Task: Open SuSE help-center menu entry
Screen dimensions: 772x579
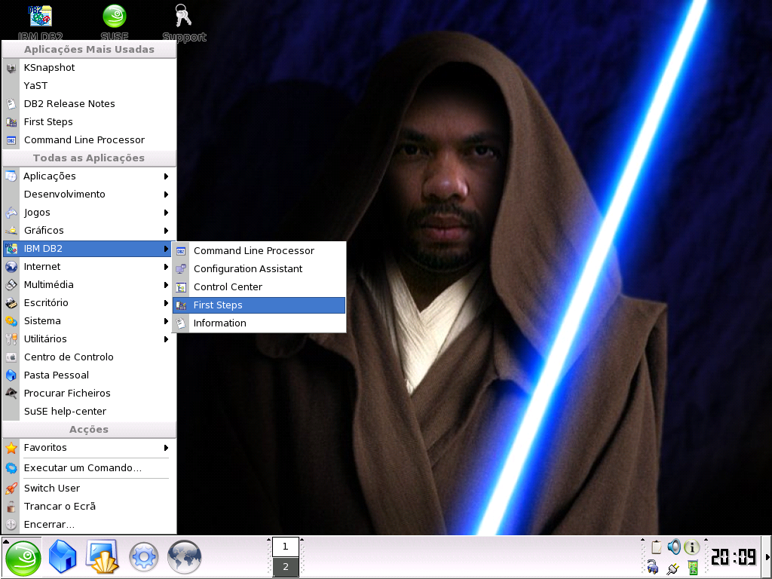Action: coord(89,412)
